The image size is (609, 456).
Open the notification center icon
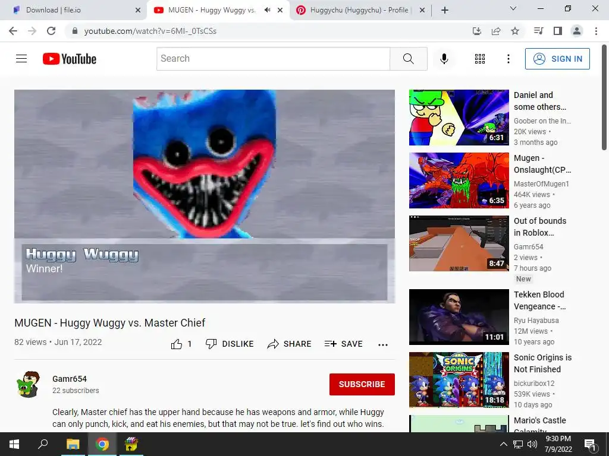coord(590,444)
